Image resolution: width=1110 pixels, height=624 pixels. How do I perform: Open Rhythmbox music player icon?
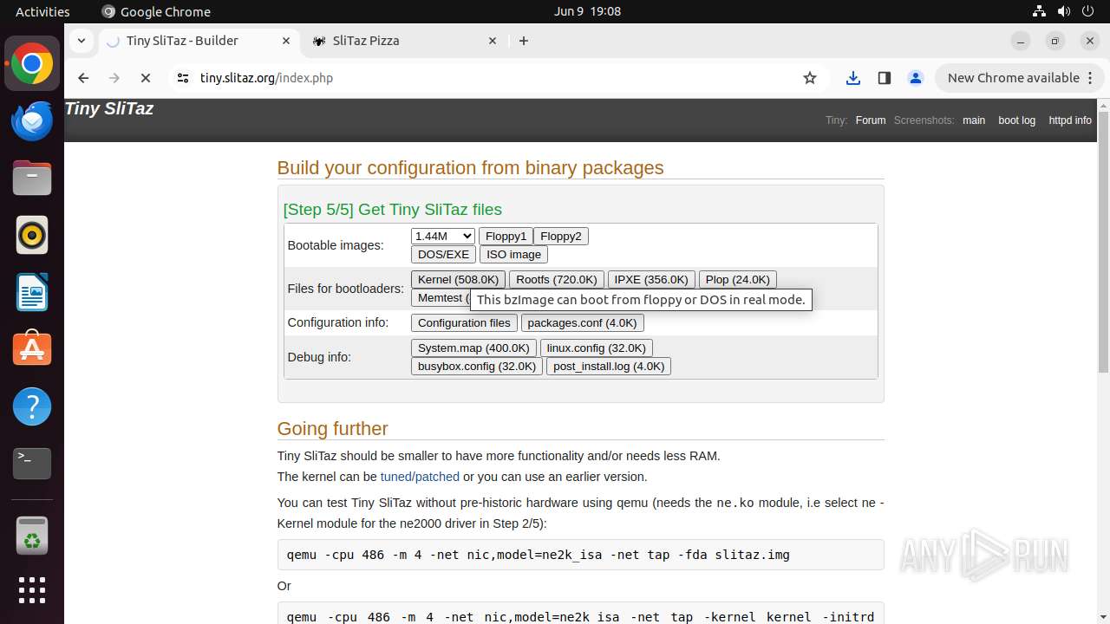pos(32,235)
